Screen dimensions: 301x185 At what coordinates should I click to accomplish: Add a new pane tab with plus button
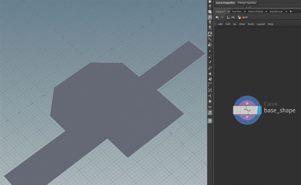click(x=290, y=11)
